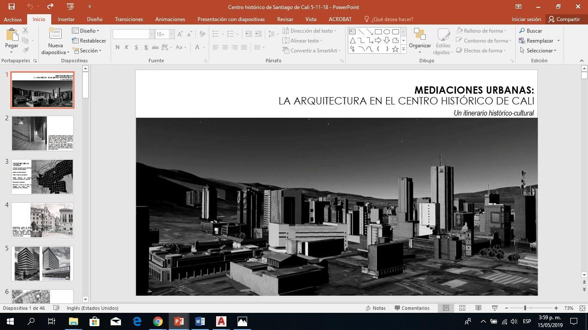Click Iniciar sesión link

tap(526, 19)
